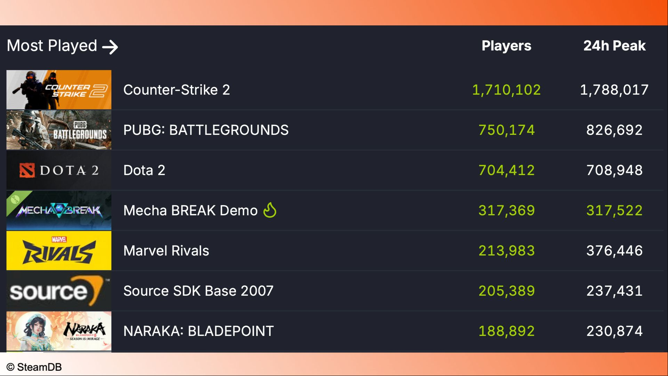Click the arrow icon beside Most Played
Image resolution: width=668 pixels, height=376 pixels.
[110, 47]
